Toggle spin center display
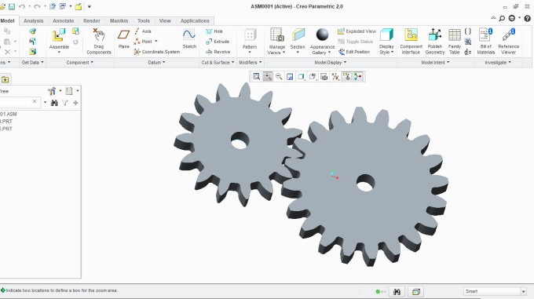Image resolution: width=534 pixels, height=299 pixels. click(358, 77)
